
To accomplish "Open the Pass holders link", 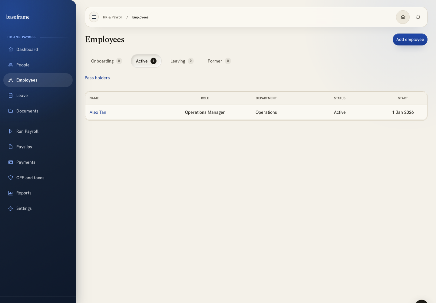I will point(97,78).
